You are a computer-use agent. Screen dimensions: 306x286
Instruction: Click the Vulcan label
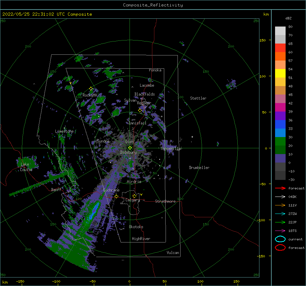[x=173, y=253]
